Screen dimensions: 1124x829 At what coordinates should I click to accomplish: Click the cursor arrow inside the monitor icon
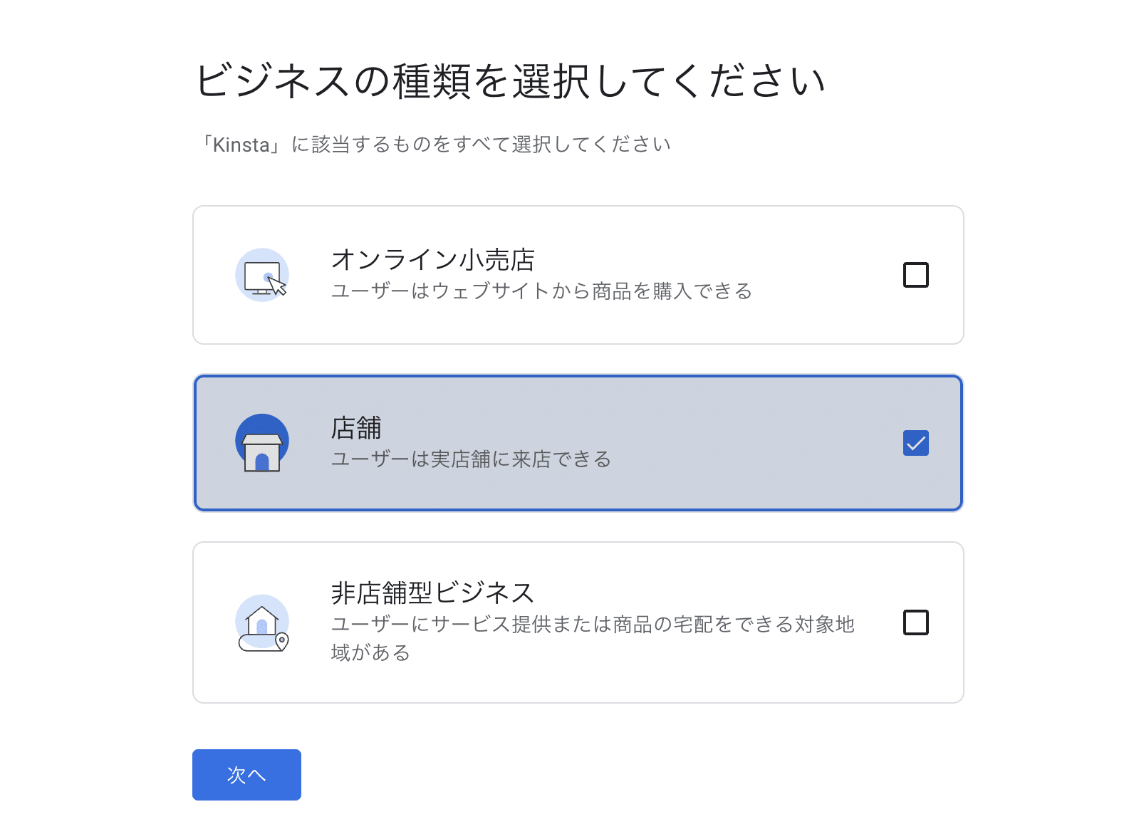tap(276, 285)
